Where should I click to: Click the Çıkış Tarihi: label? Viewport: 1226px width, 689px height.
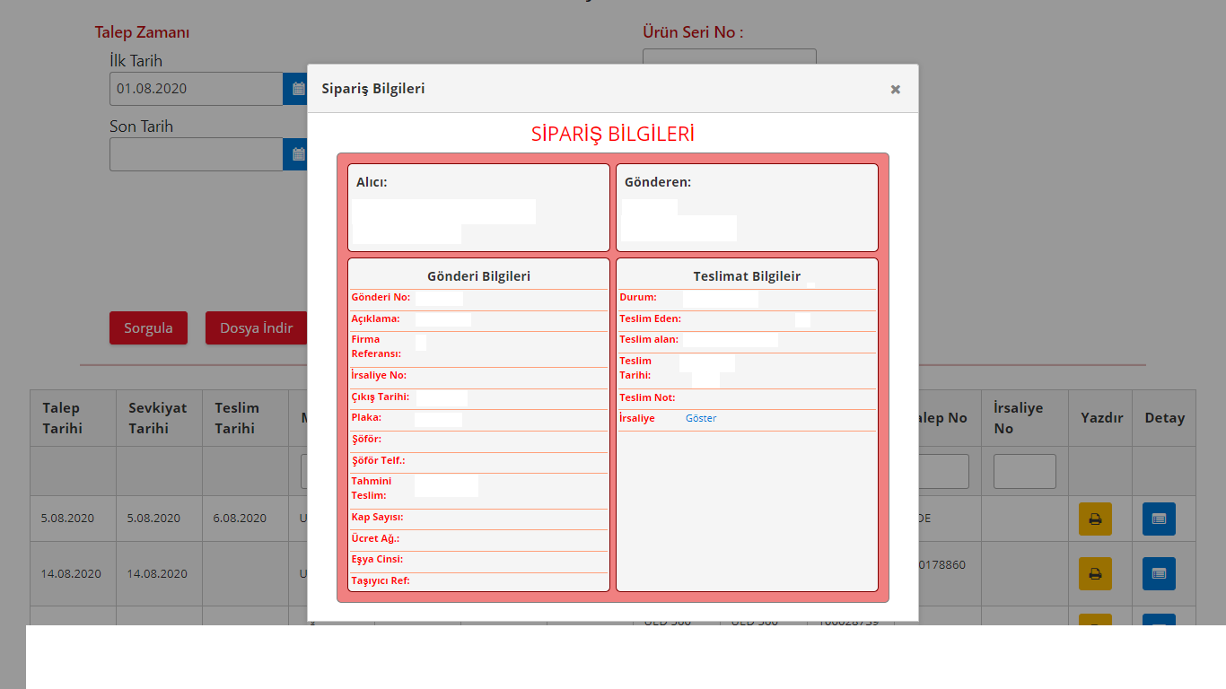(x=380, y=397)
